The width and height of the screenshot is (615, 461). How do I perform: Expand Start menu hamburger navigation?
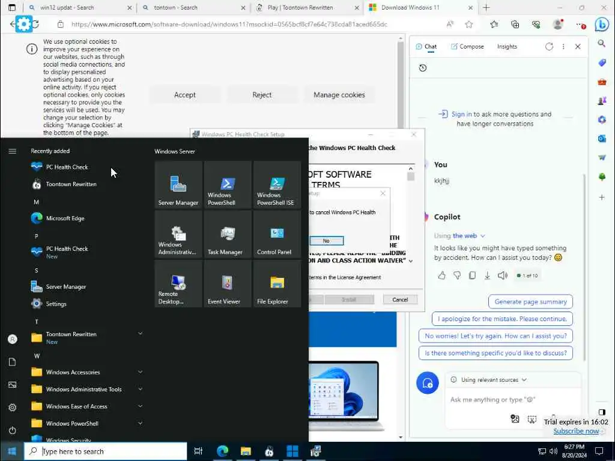pos(13,151)
